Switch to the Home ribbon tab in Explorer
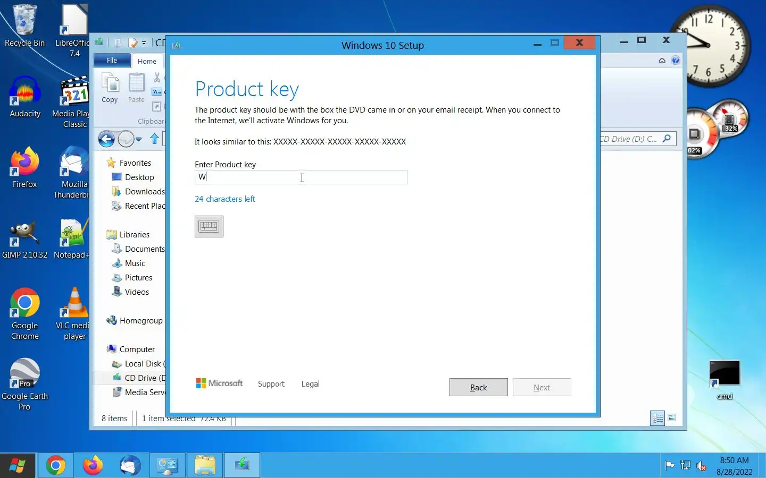 click(x=147, y=61)
